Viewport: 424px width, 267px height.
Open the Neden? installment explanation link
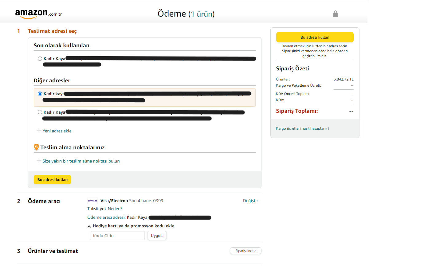[115, 209]
